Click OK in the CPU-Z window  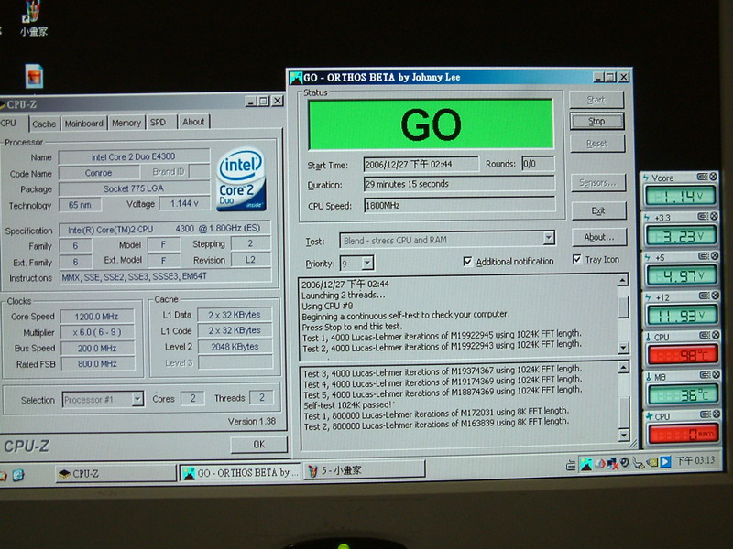(x=259, y=445)
